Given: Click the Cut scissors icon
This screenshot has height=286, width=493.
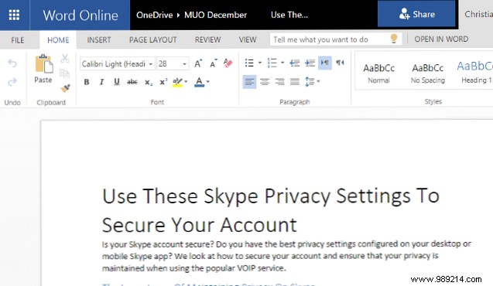Looking at the screenshot, I should 65,58.
